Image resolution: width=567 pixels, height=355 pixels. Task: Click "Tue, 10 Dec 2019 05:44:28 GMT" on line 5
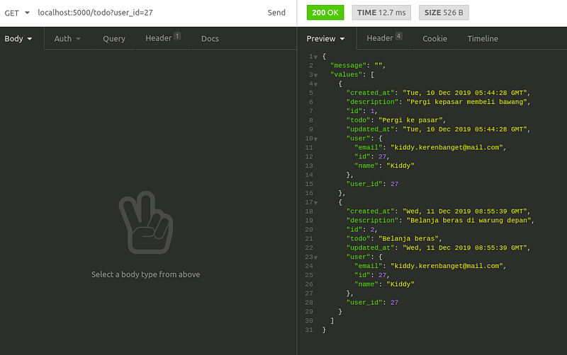(x=465, y=93)
